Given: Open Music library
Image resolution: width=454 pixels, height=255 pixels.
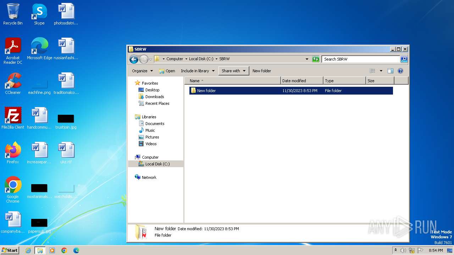Looking at the screenshot, I should point(150,130).
